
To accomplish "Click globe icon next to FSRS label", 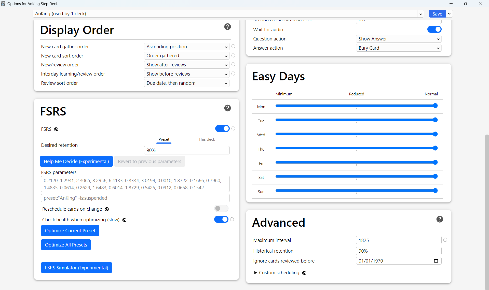I will (x=56, y=129).
